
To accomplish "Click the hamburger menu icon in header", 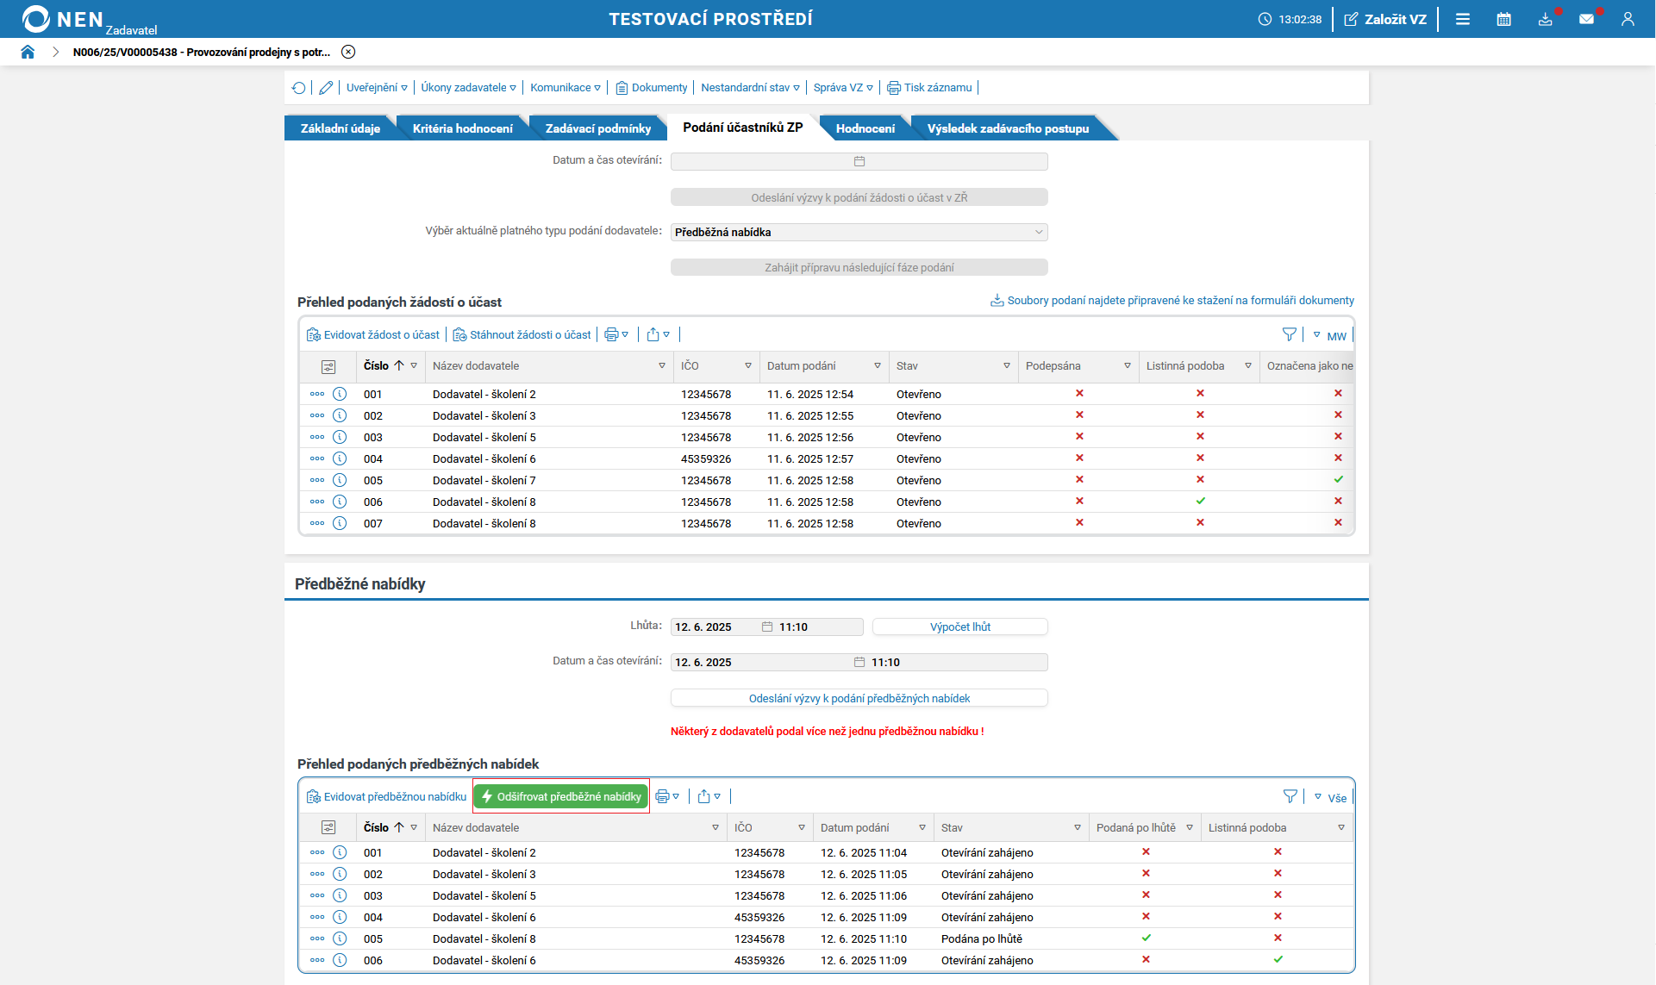I will [1463, 19].
